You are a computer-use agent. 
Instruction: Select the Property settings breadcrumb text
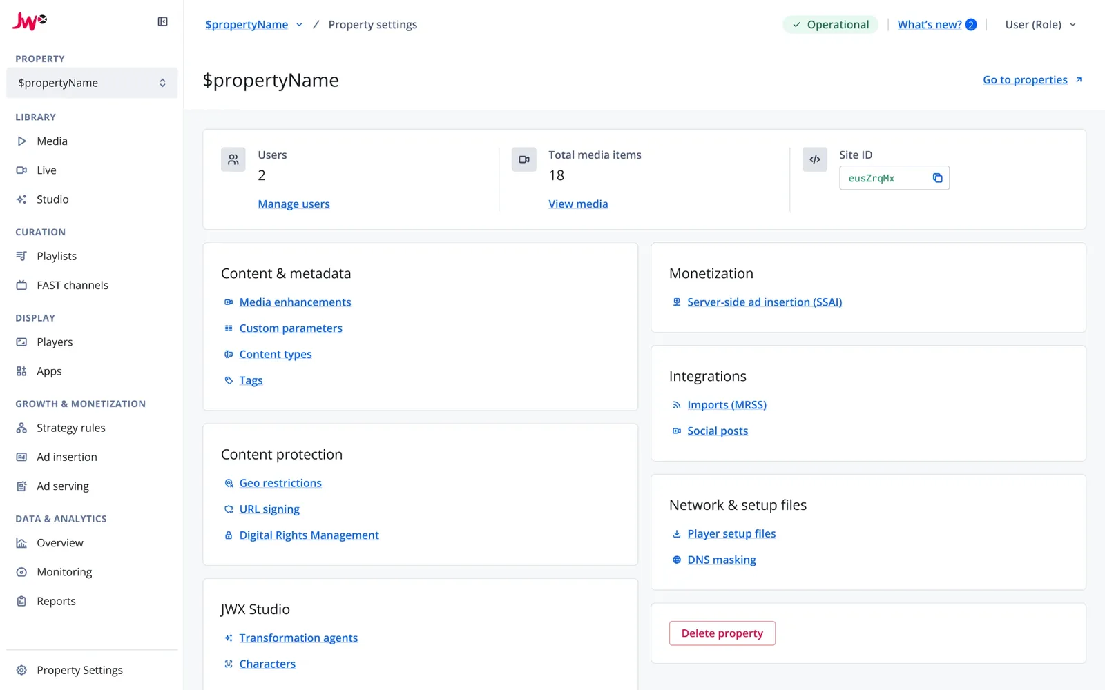373,25
